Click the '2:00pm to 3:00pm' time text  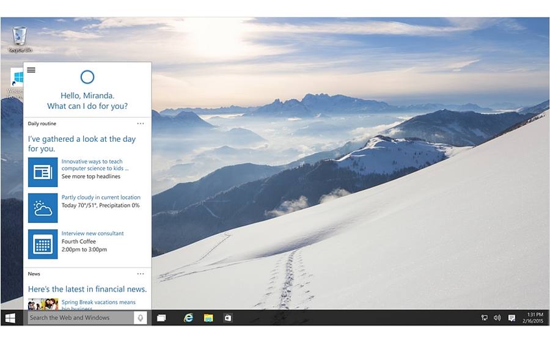[x=84, y=249]
